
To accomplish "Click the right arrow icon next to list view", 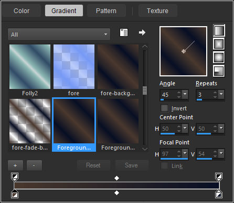I will 142,32.
